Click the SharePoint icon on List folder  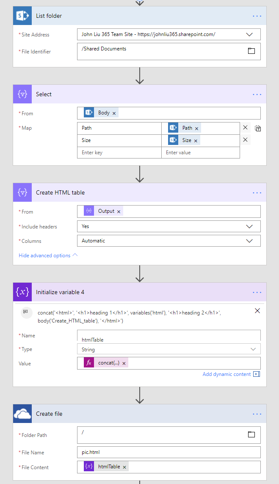[x=22, y=16]
